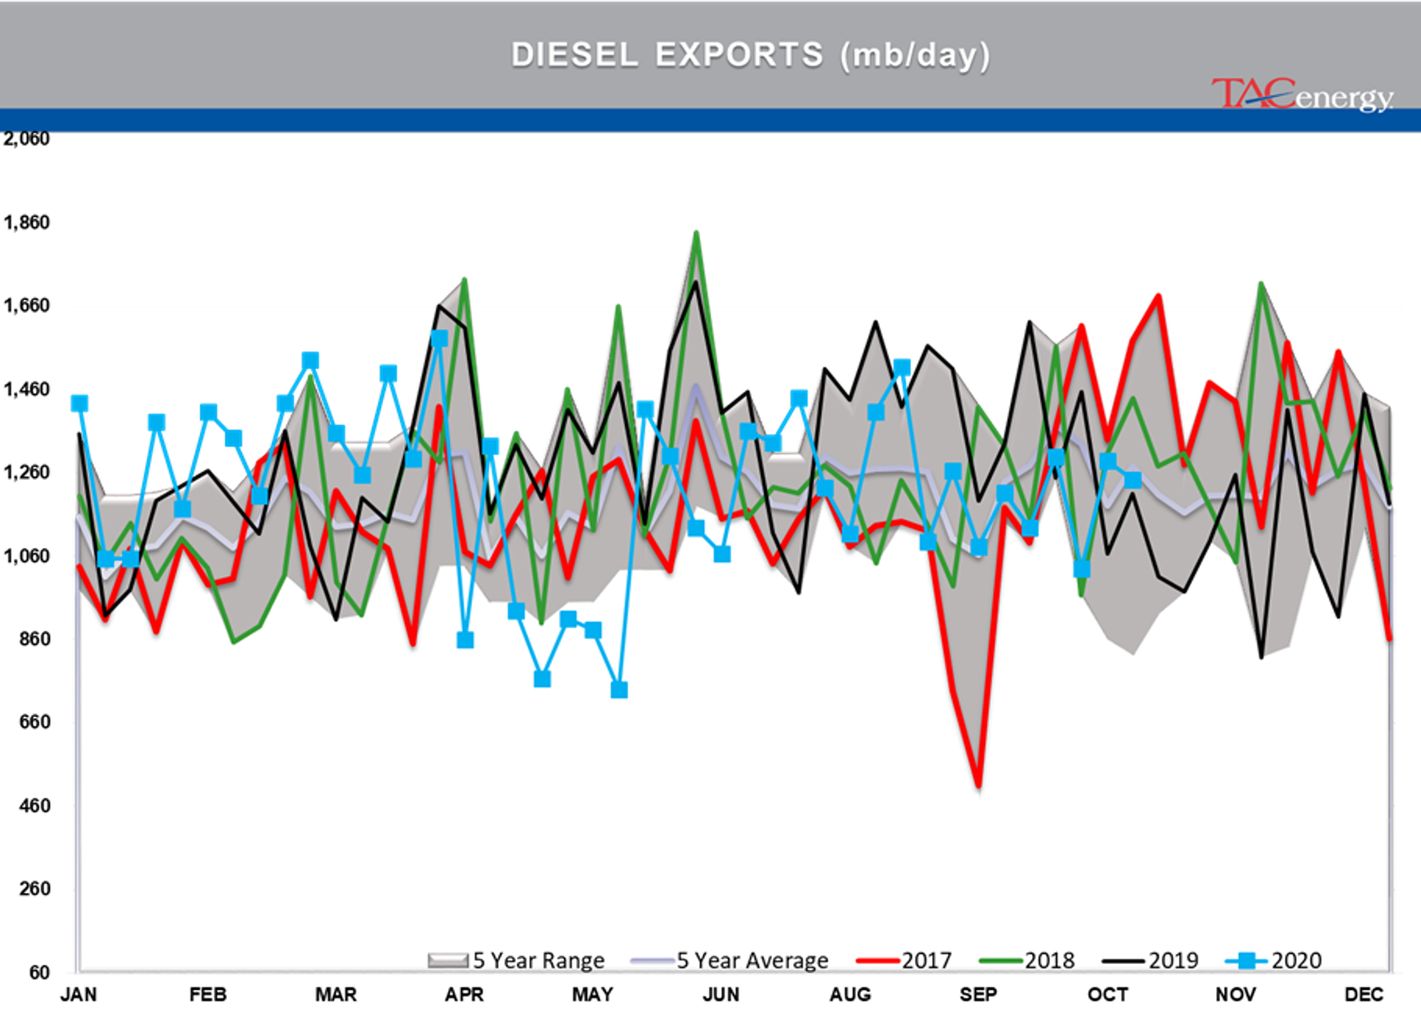Click the DIESEL EXPORTS chart title
Image resolution: width=1421 pixels, height=1029 pixels.
pos(750,55)
